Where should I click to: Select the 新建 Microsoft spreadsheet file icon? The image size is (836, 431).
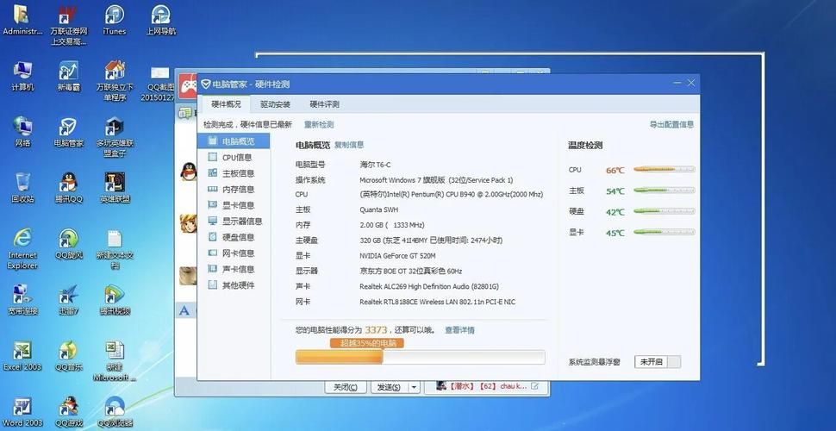pyautogui.click(x=114, y=361)
